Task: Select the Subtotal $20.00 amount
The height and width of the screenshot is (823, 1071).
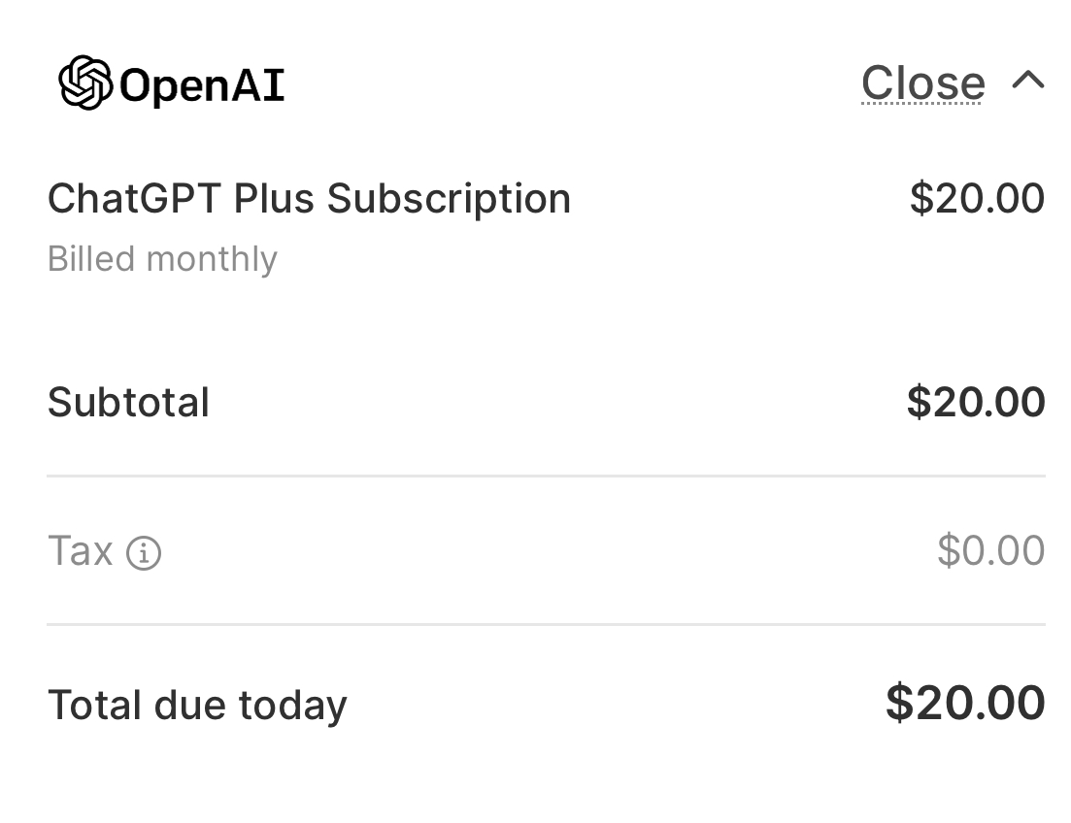Action: point(975,403)
